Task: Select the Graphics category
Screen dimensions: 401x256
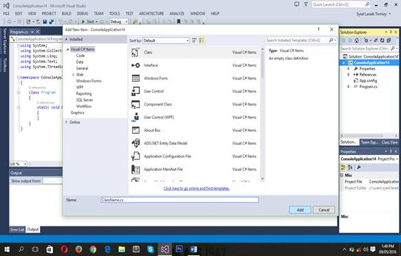Action: click(x=78, y=113)
